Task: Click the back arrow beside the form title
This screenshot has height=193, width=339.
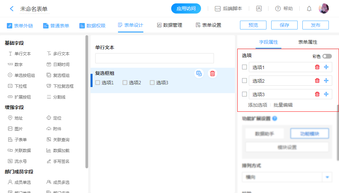Action: (12, 9)
